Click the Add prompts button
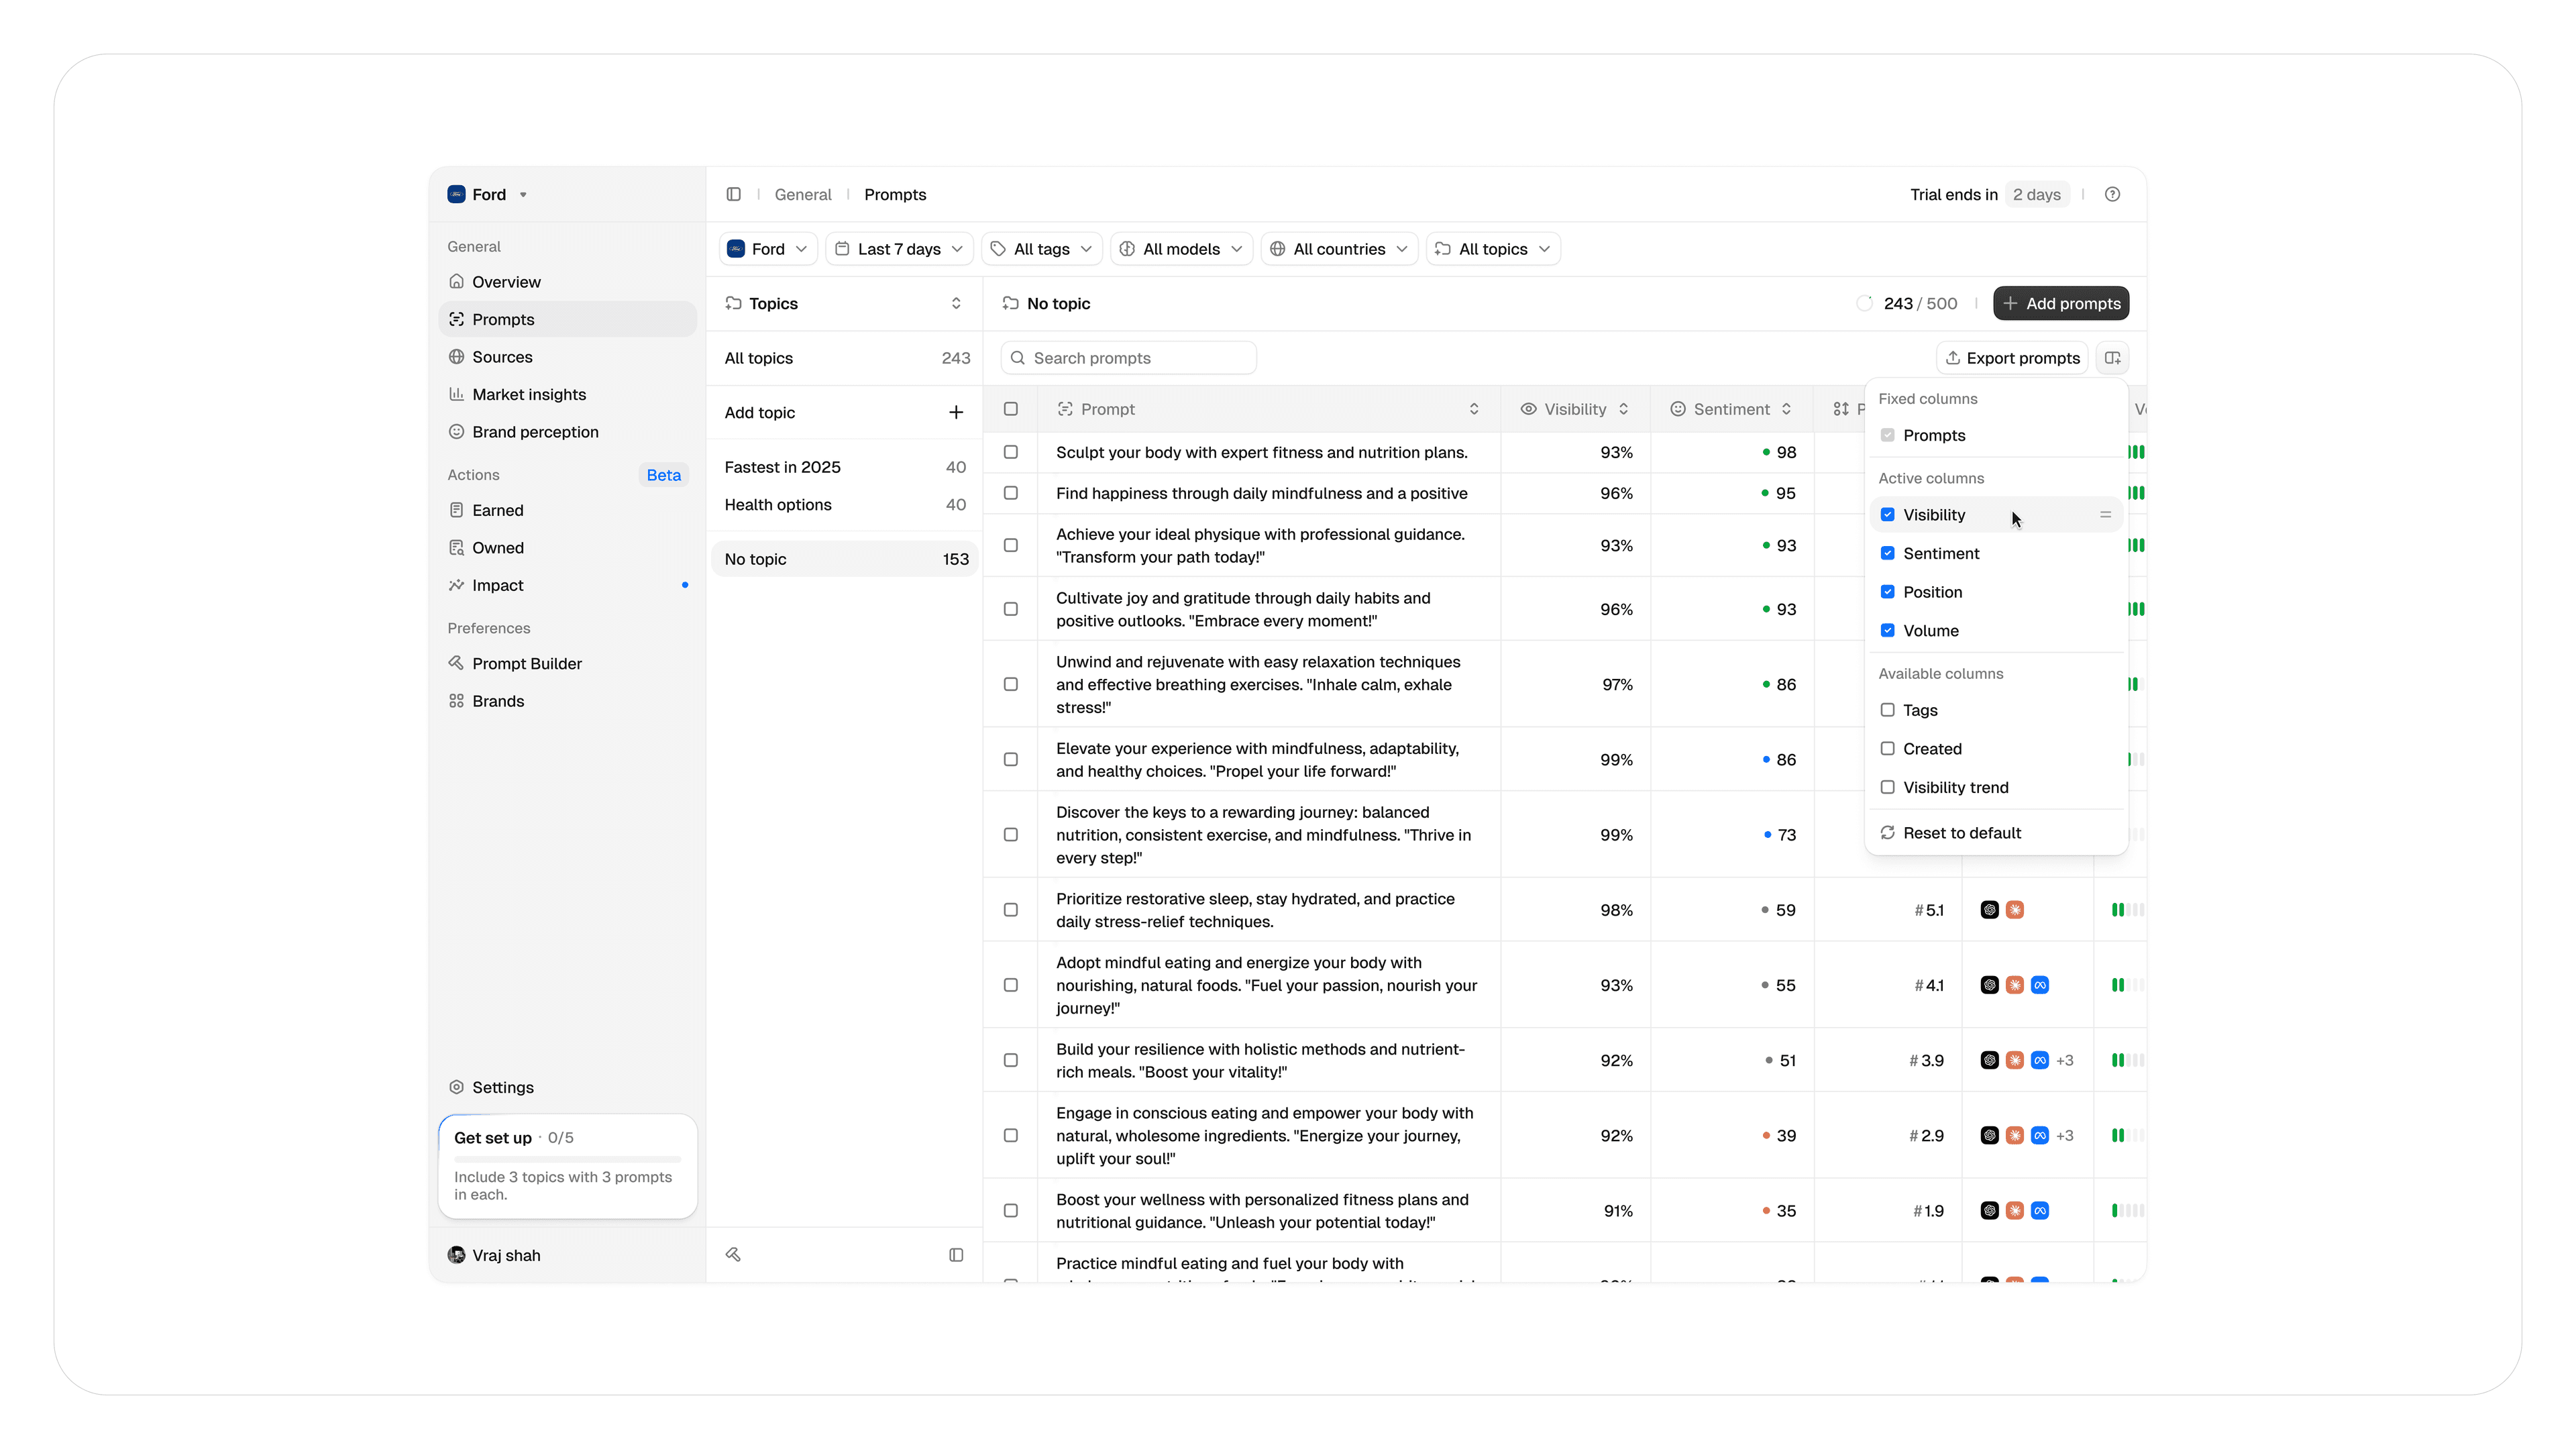The height and width of the screenshot is (1449, 2576). click(2060, 303)
